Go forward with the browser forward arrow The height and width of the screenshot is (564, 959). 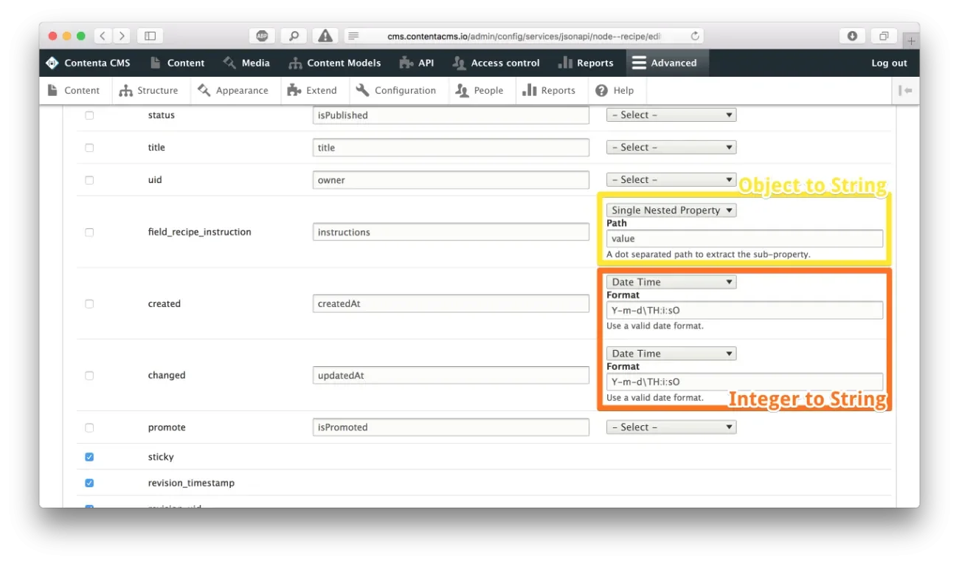(122, 35)
